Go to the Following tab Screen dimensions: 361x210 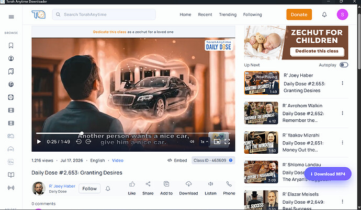tap(252, 15)
